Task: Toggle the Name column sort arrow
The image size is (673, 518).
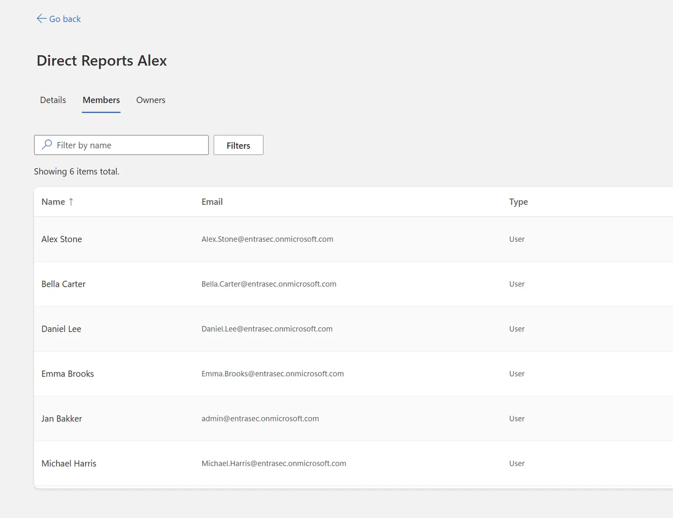Action: [71, 202]
